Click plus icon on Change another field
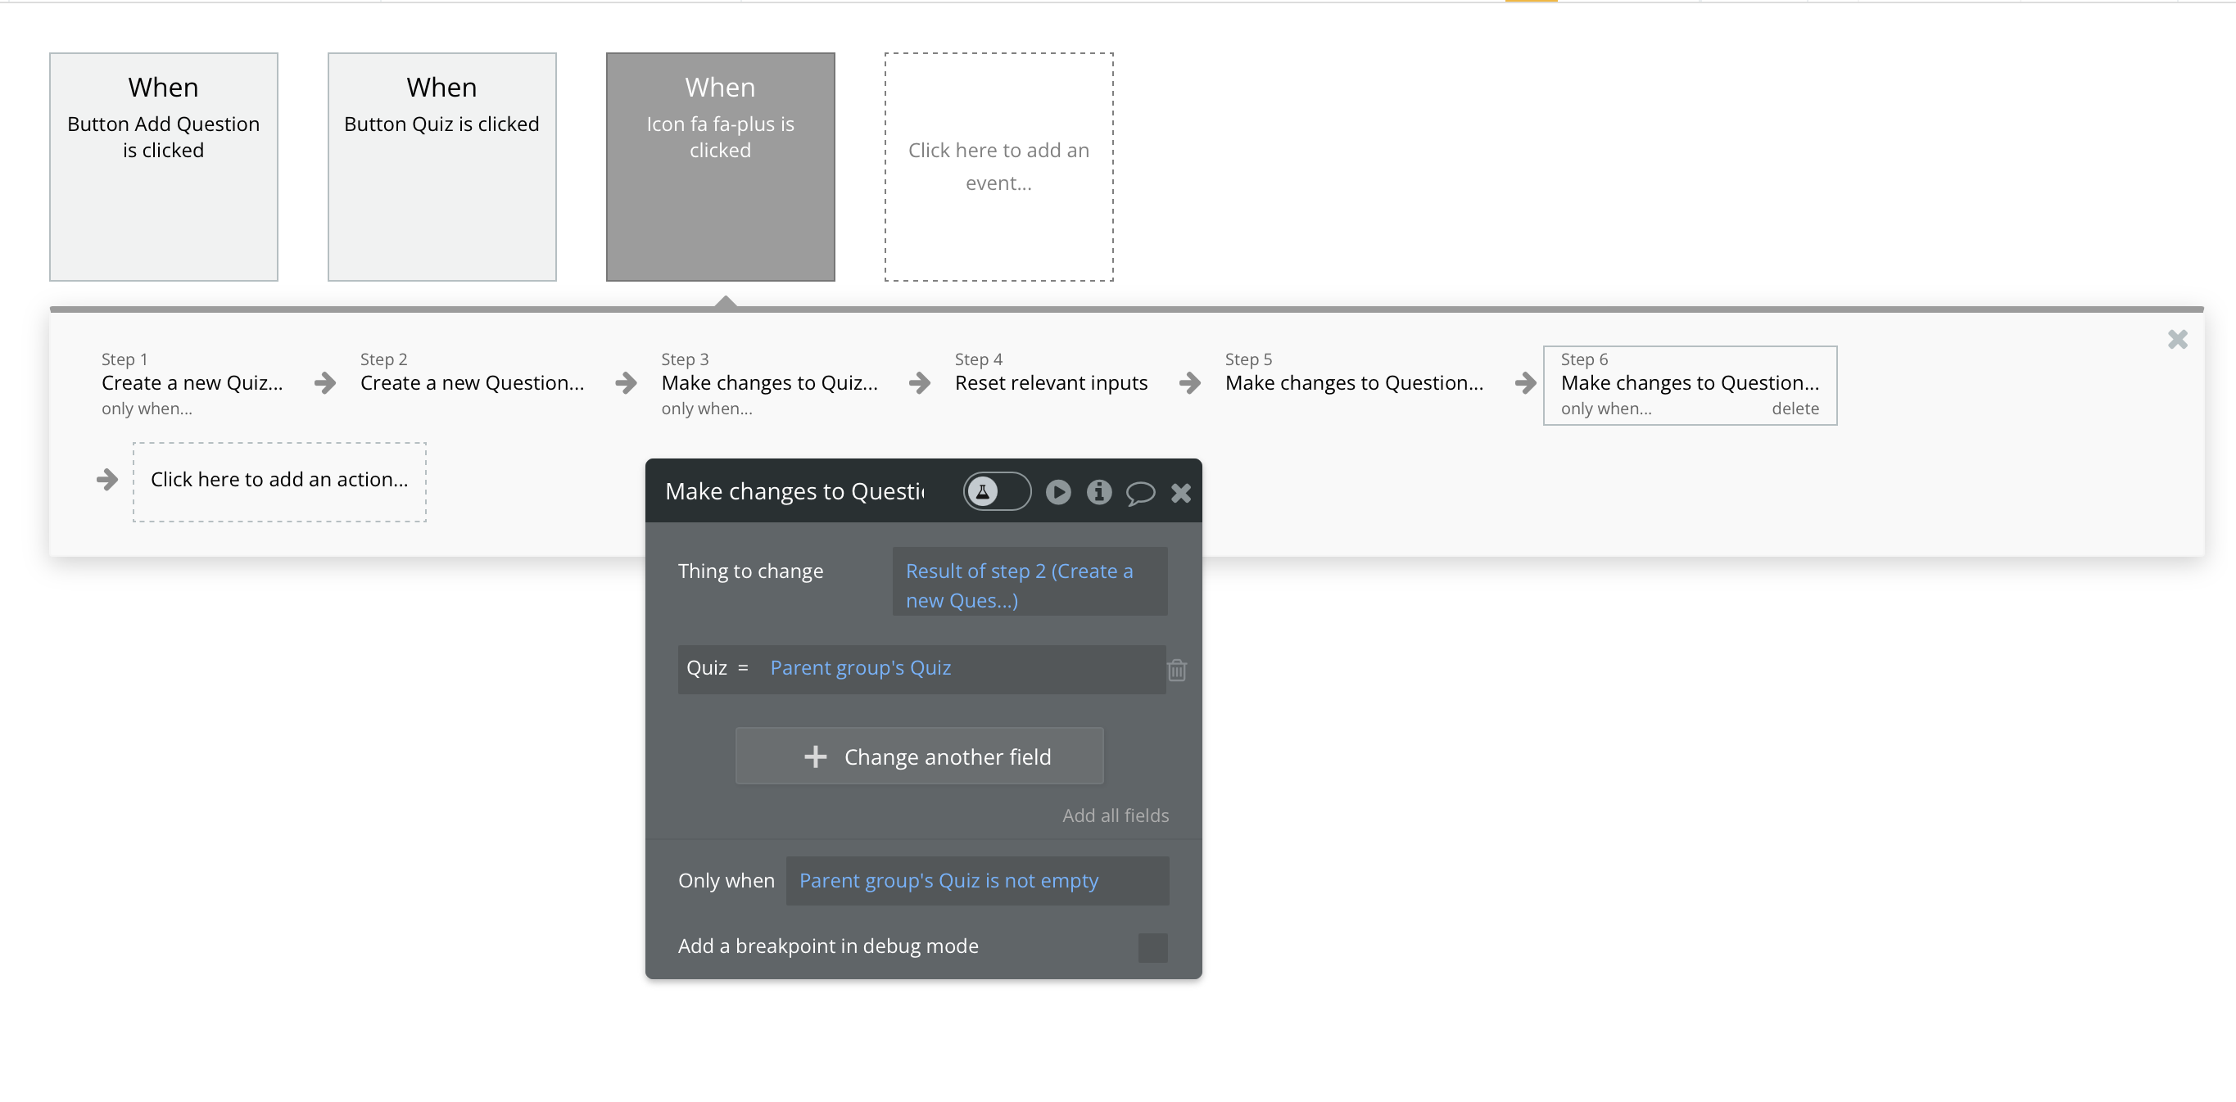2236x1102 pixels. [815, 756]
